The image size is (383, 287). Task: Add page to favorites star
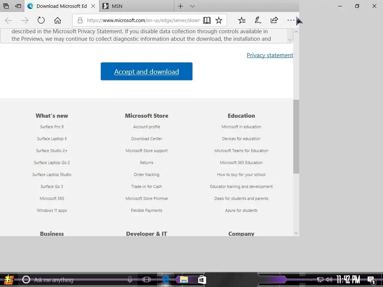pos(219,20)
